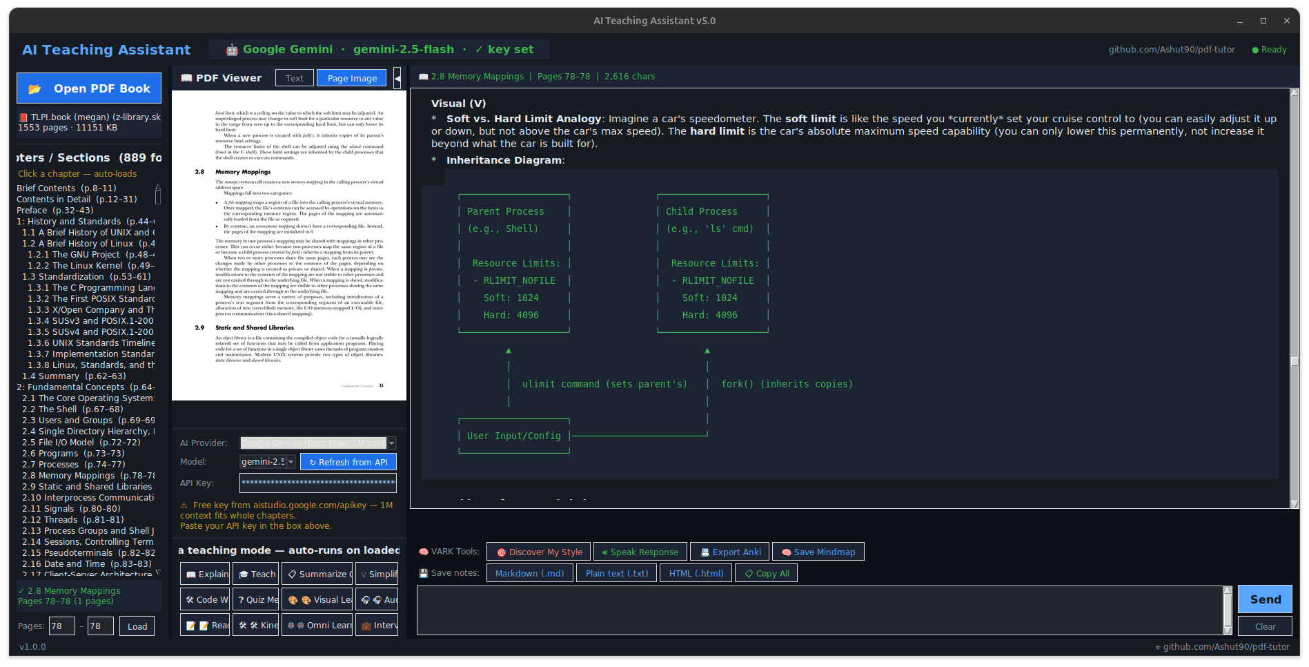This screenshot has width=1309, height=667.
Task: Click the Refresh from API button
Action: 348,462
